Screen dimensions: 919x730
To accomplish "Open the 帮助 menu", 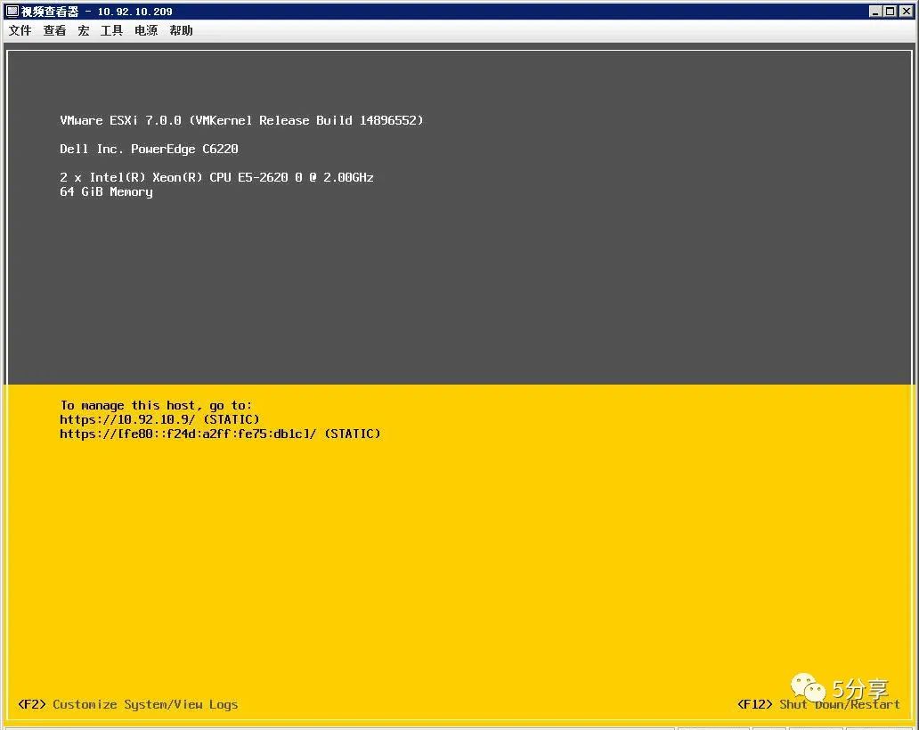I will [181, 30].
